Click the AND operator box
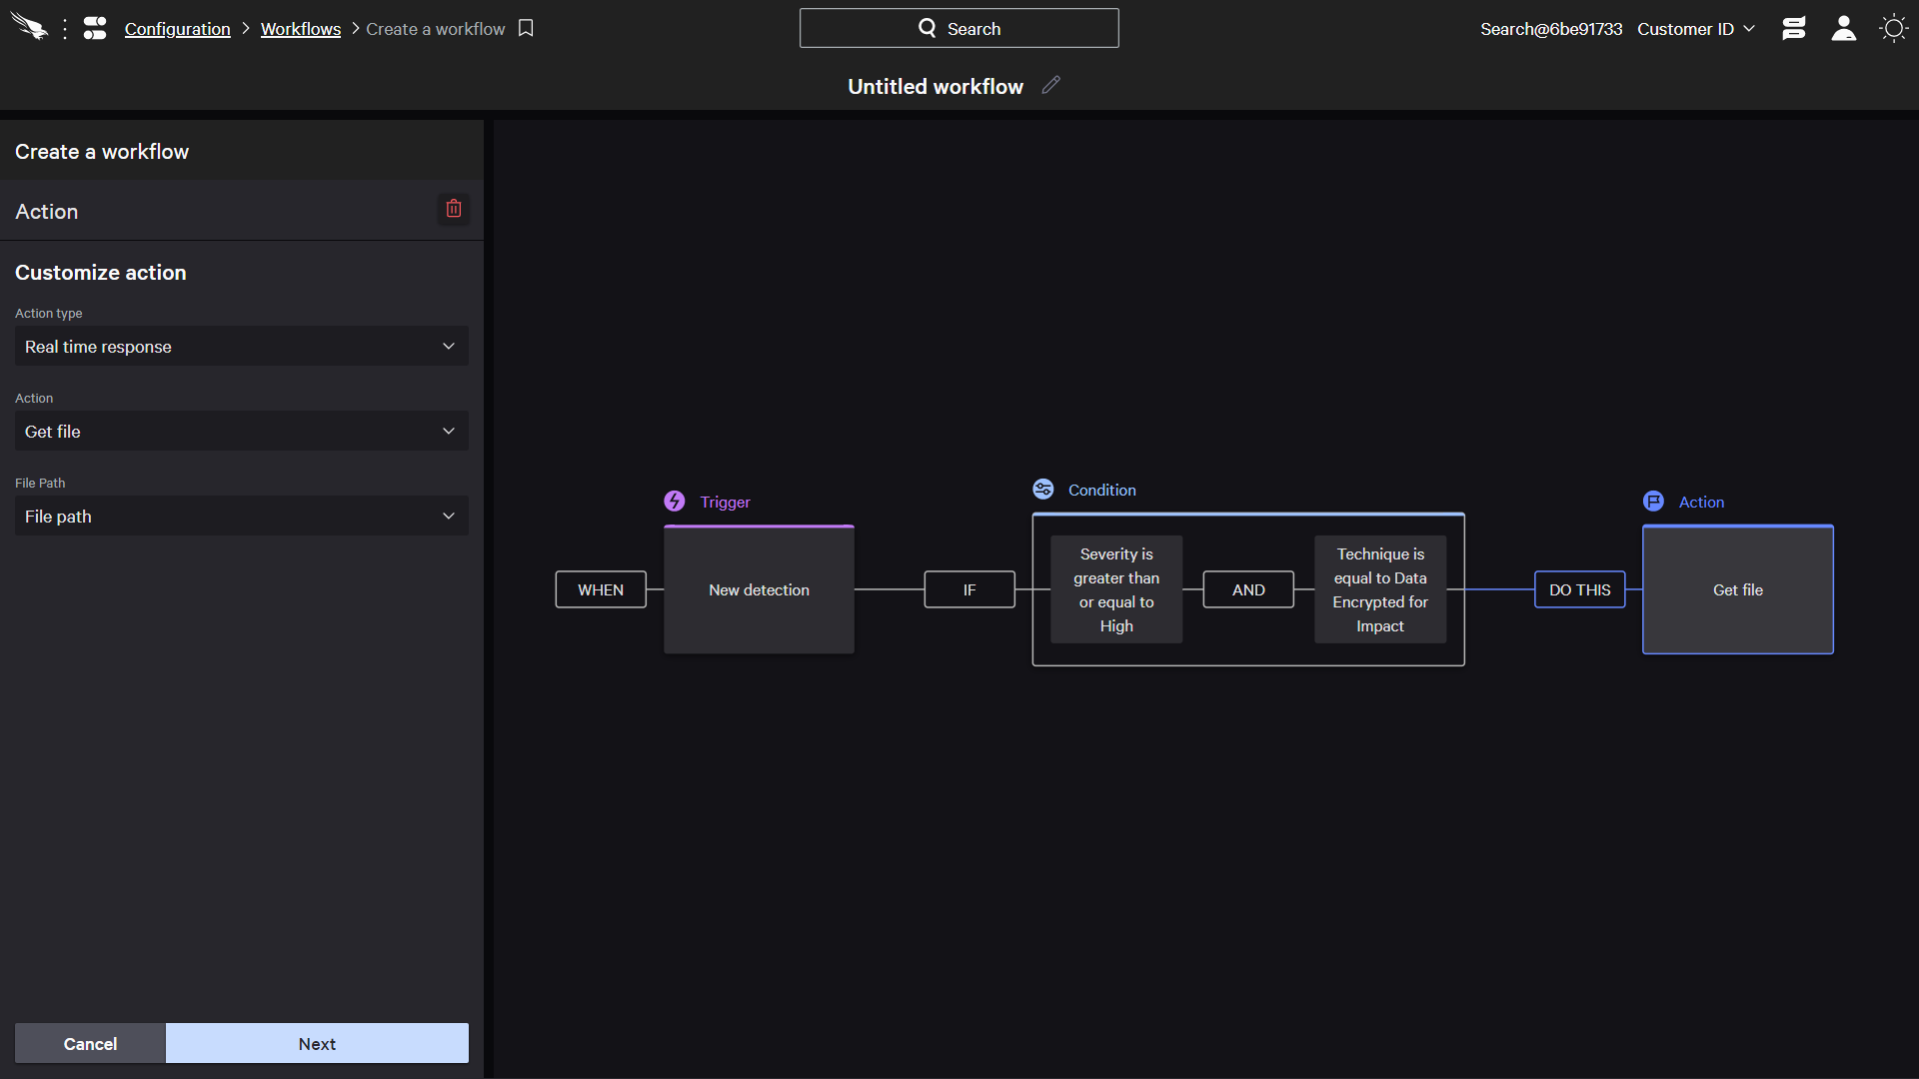1919x1079 pixels. (1248, 589)
